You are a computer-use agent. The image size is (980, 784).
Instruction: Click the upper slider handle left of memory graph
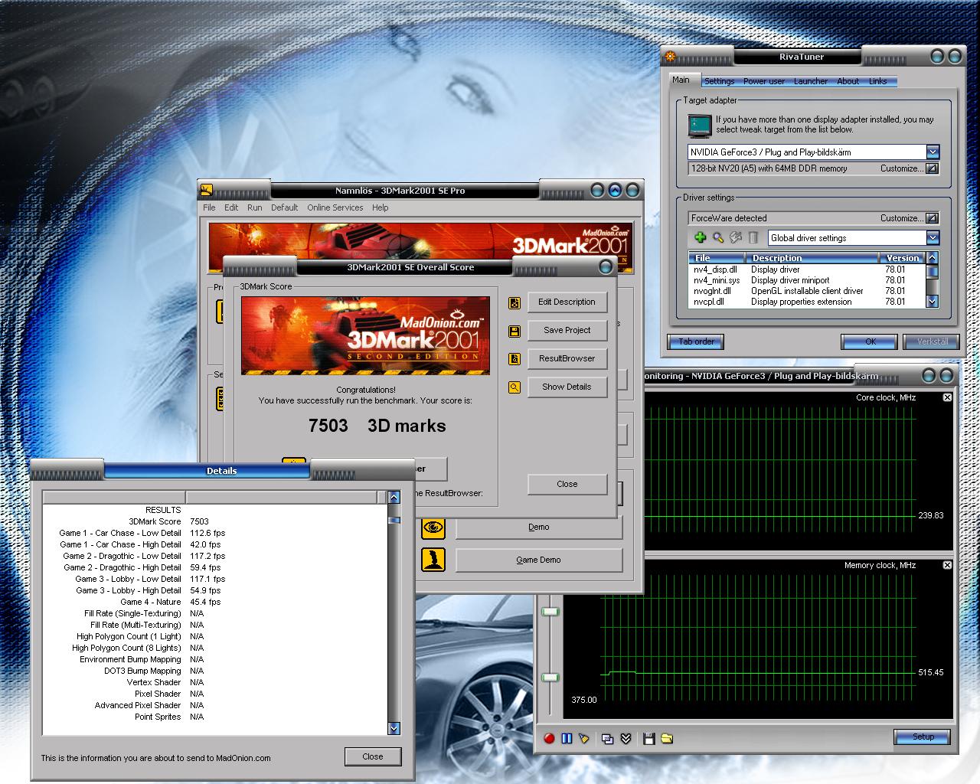tap(550, 612)
